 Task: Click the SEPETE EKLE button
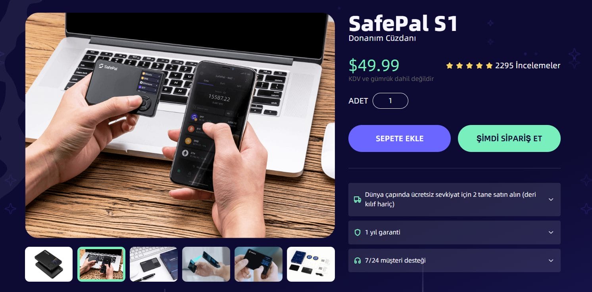pos(400,138)
